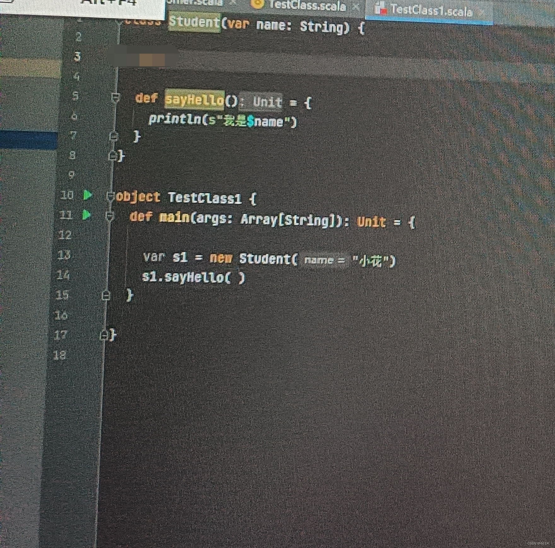Click fold end marker at line 7
The width and height of the screenshot is (555, 548).
coord(114,137)
